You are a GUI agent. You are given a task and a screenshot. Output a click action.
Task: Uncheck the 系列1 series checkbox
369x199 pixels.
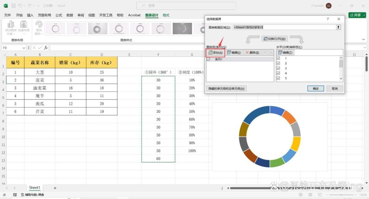pos(208,59)
